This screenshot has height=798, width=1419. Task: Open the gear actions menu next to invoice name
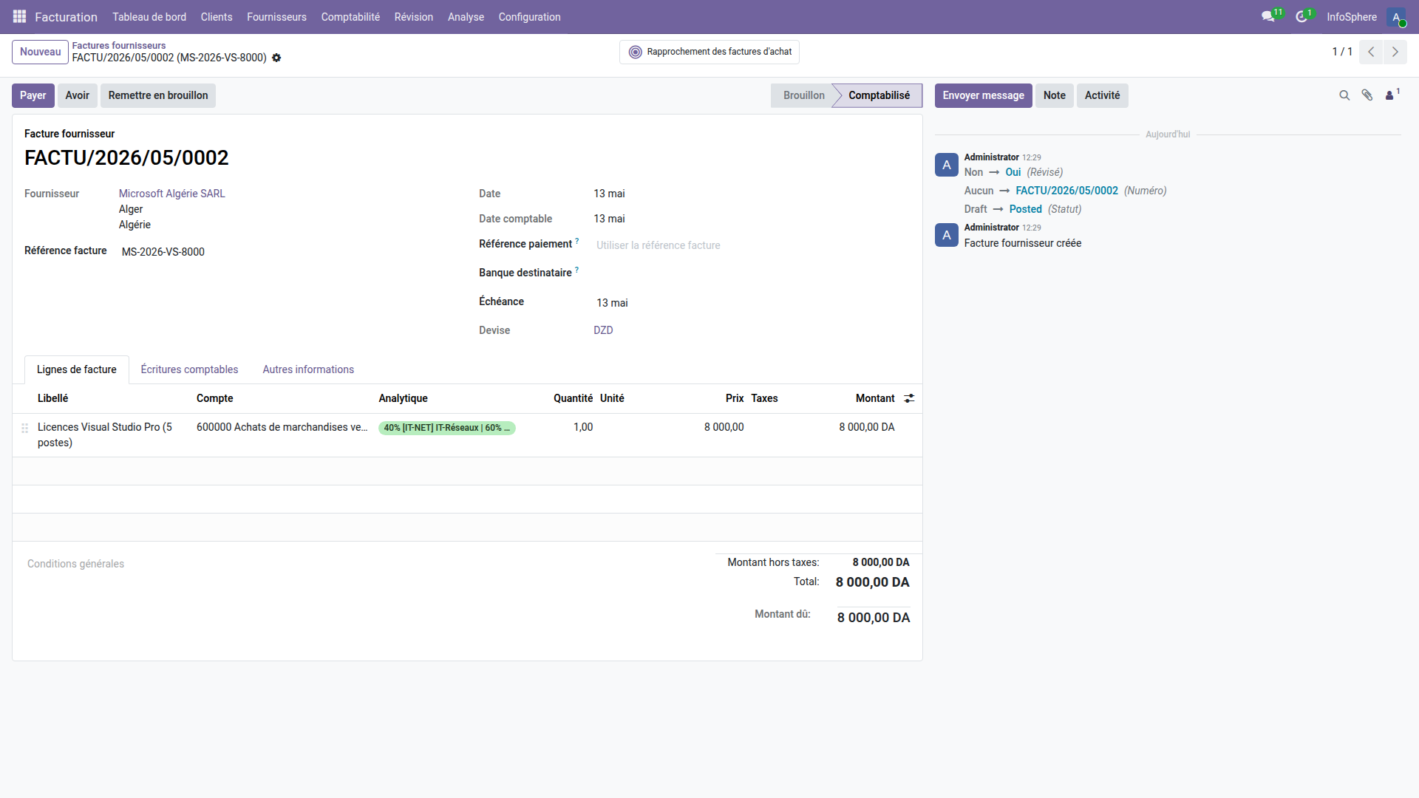click(x=276, y=58)
